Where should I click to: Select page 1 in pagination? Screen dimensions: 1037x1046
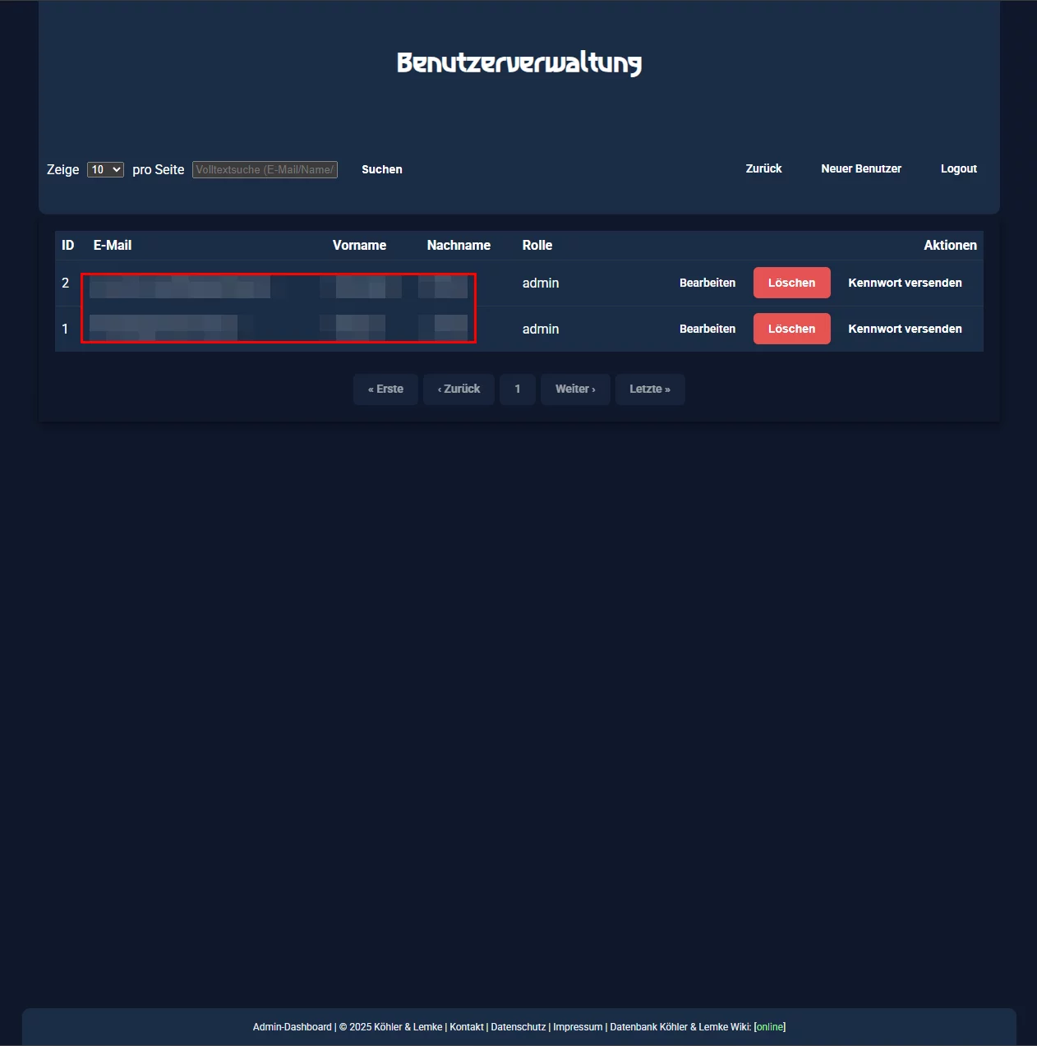click(518, 389)
